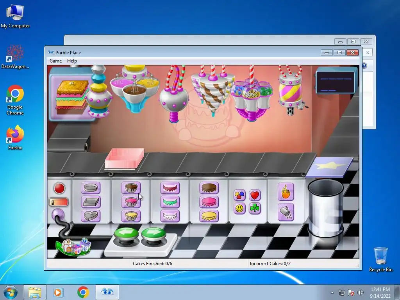Click the metal trash can
Viewport: 400px width, 300px height.
point(326,208)
